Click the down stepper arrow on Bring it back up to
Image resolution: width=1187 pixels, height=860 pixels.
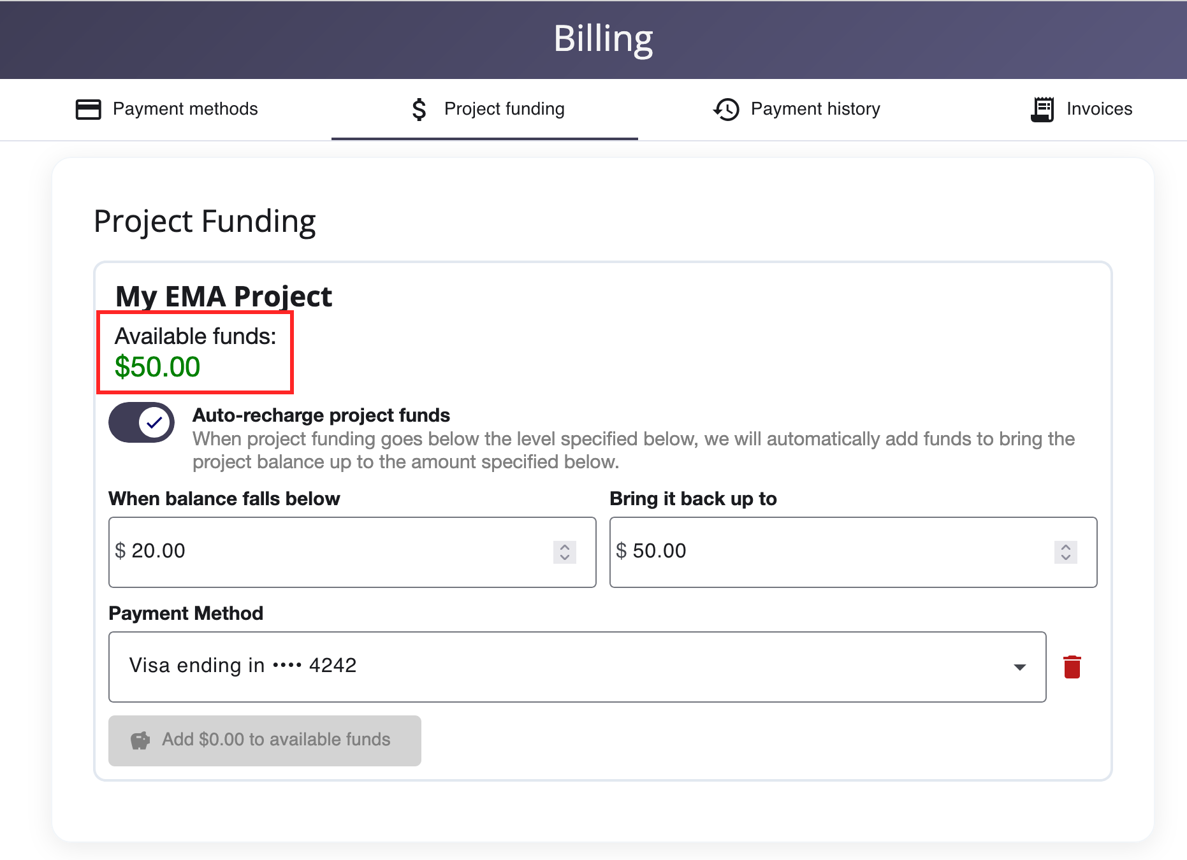click(x=1065, y=558)
